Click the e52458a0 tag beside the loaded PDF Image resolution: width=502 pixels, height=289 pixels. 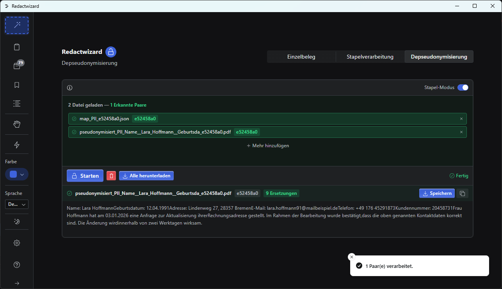[x=247, y=132]
